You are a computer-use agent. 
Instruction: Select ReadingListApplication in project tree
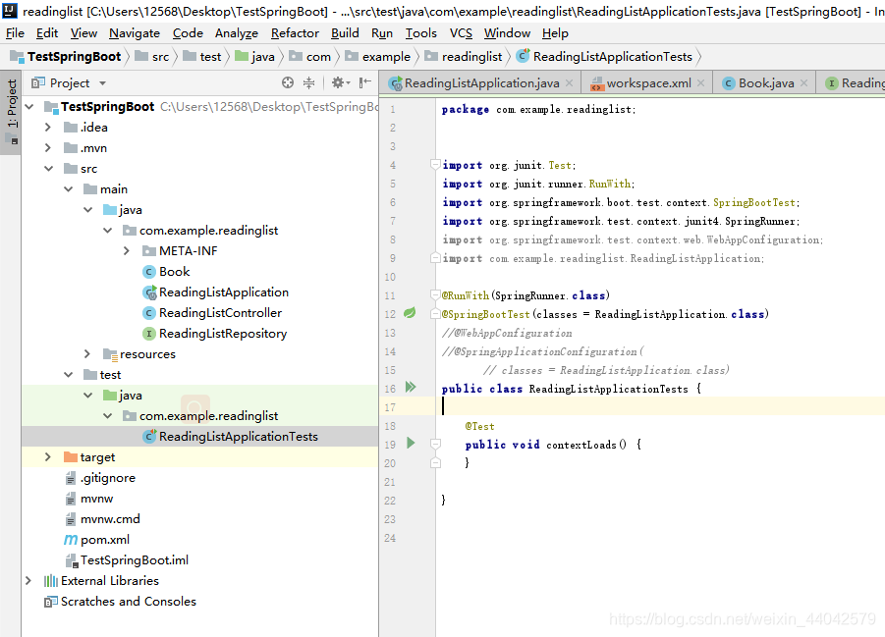(x=224, y=292)
